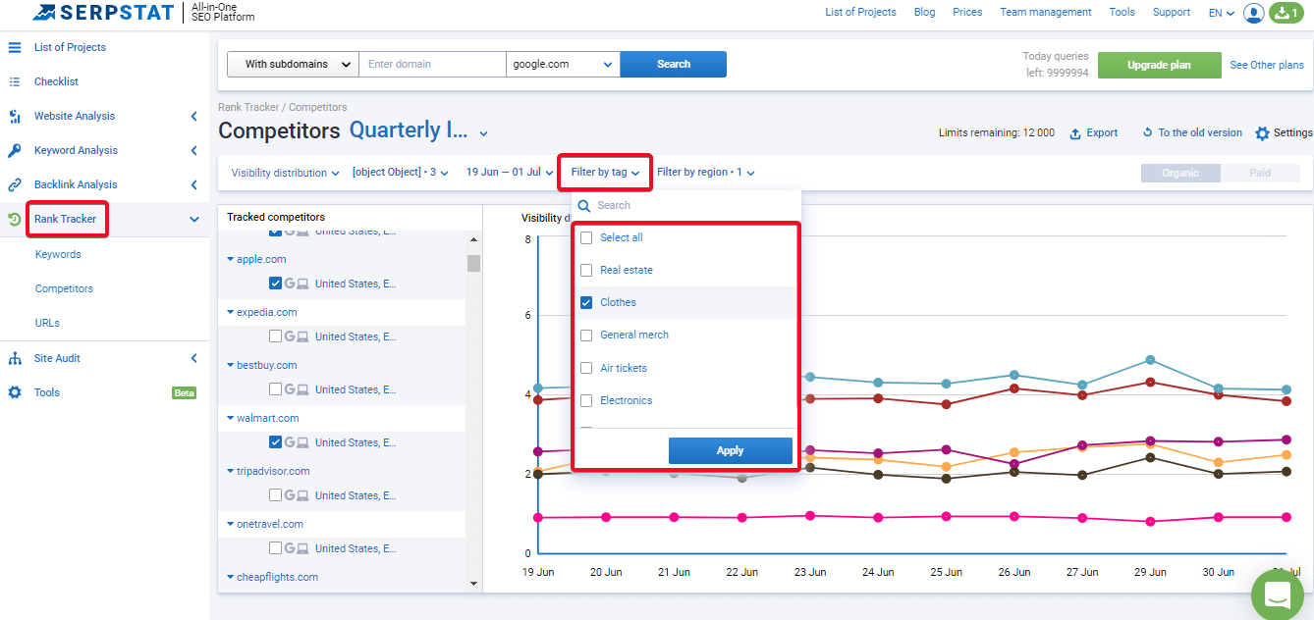Click the Rank Tracker history icon

coord(15,219)
